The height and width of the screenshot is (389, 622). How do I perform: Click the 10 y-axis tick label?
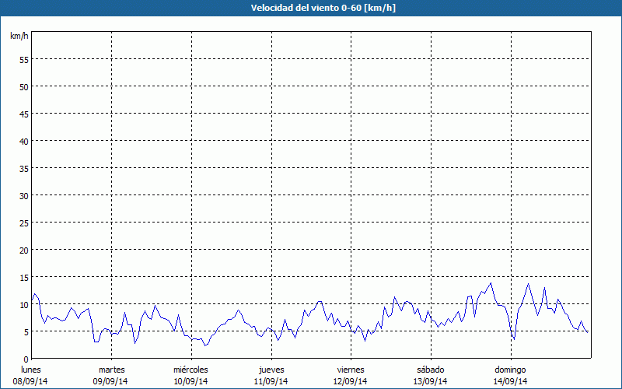tap(23, 305)
